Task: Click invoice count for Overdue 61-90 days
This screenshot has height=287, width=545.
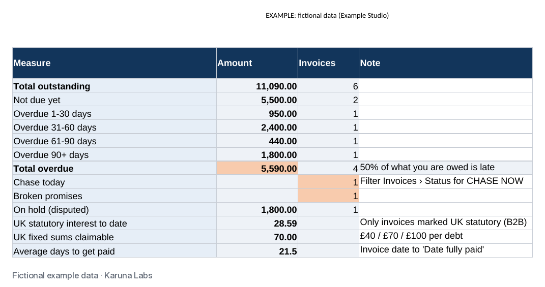Action: click(x=328, y=141)
